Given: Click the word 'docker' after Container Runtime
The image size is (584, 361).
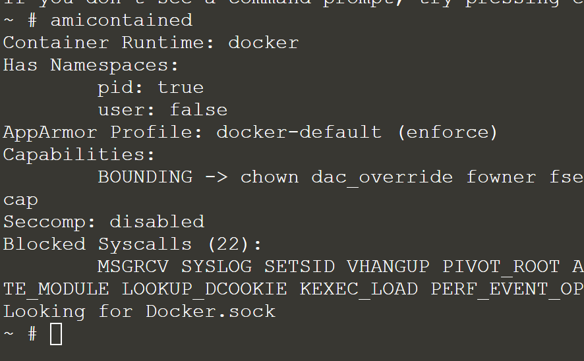Looking at the screenshot, I should (x=263, y=42).
